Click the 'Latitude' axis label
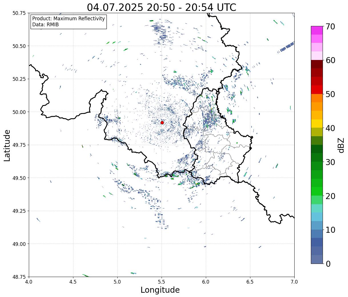 (x=7, y=145)
